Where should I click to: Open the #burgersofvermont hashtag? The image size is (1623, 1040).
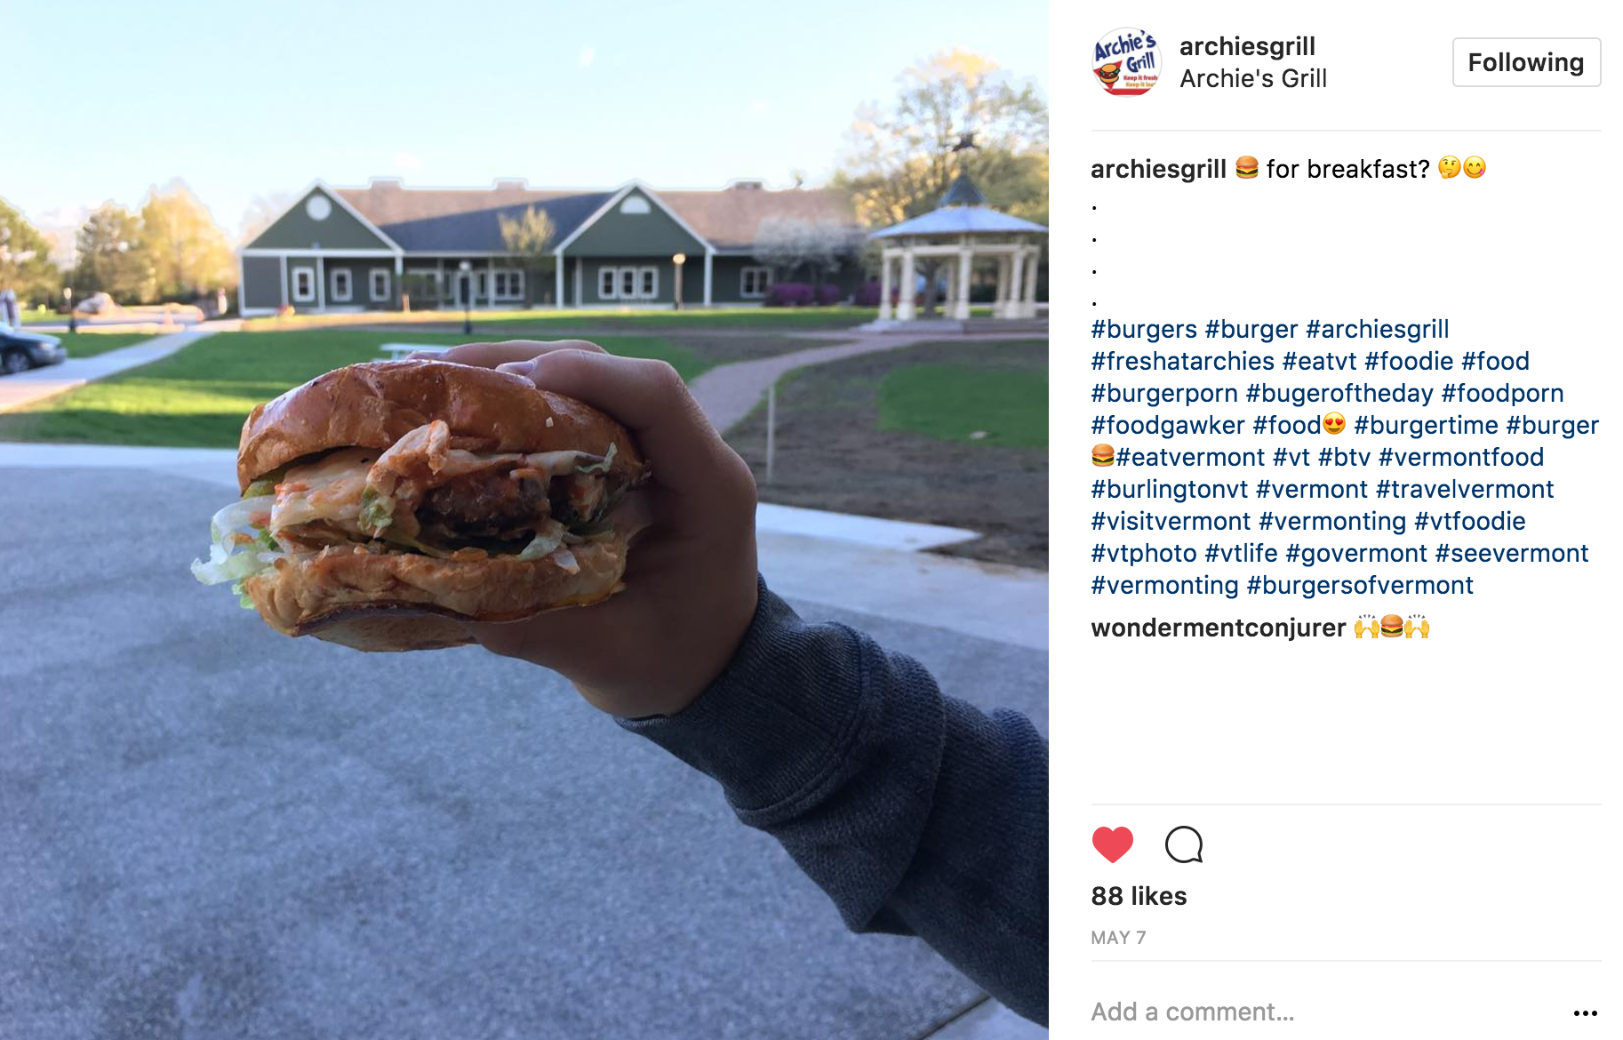tap(1360, 585)
